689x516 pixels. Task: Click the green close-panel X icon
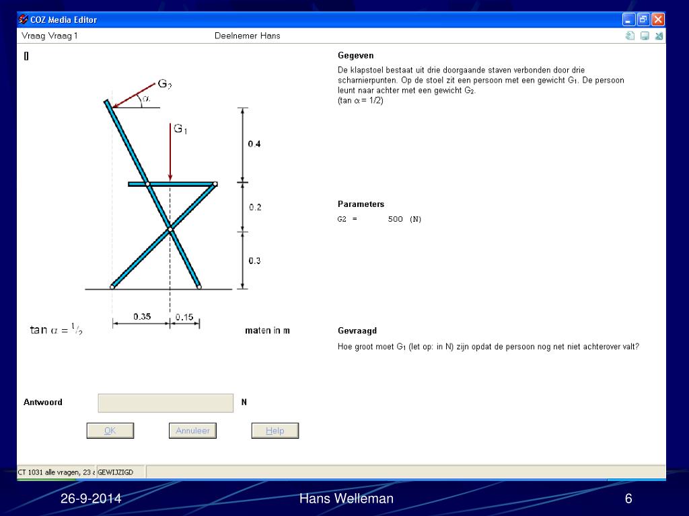tap(659, 36)
